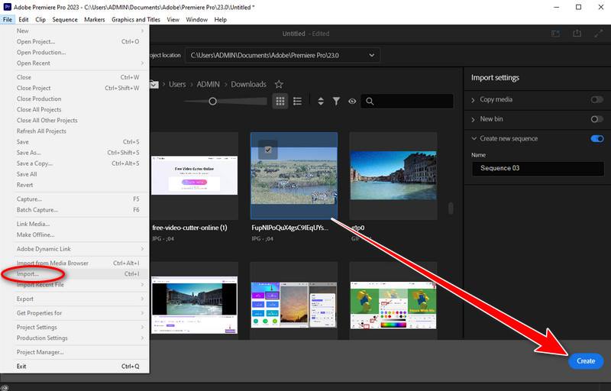Open the project location dropdown
Screen dimensions: 611x391
(x=283, y=55)
